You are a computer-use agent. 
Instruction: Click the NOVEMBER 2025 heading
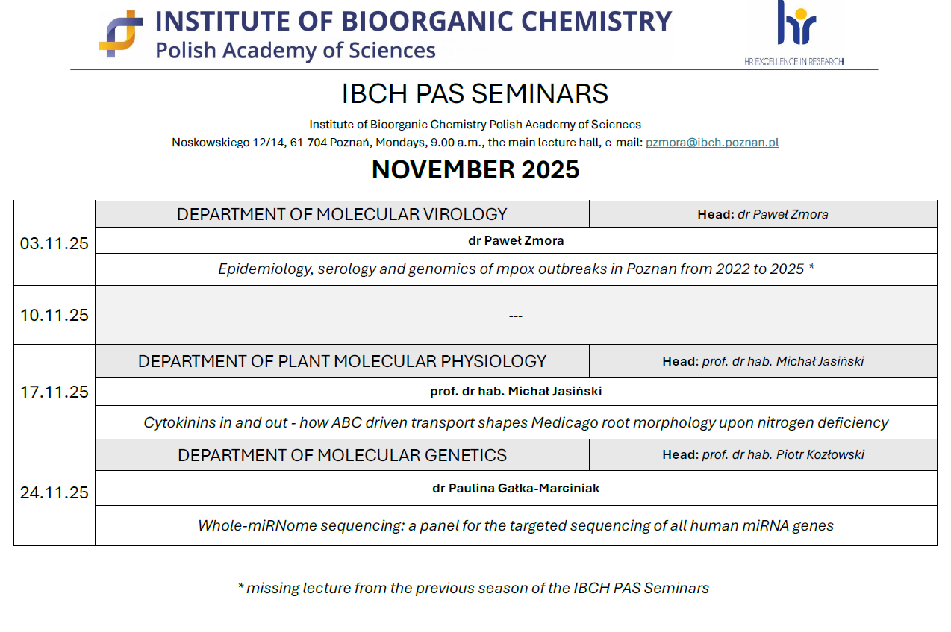pyautogui.click(x=475, y=170)
